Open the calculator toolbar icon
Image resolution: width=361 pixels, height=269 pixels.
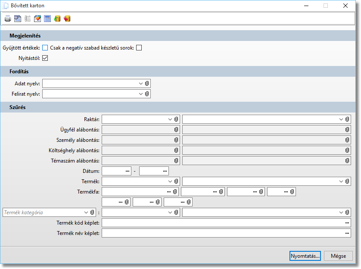coord(47,19)
